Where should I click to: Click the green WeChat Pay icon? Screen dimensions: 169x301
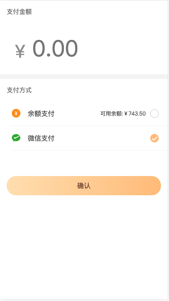coord(16,138)
